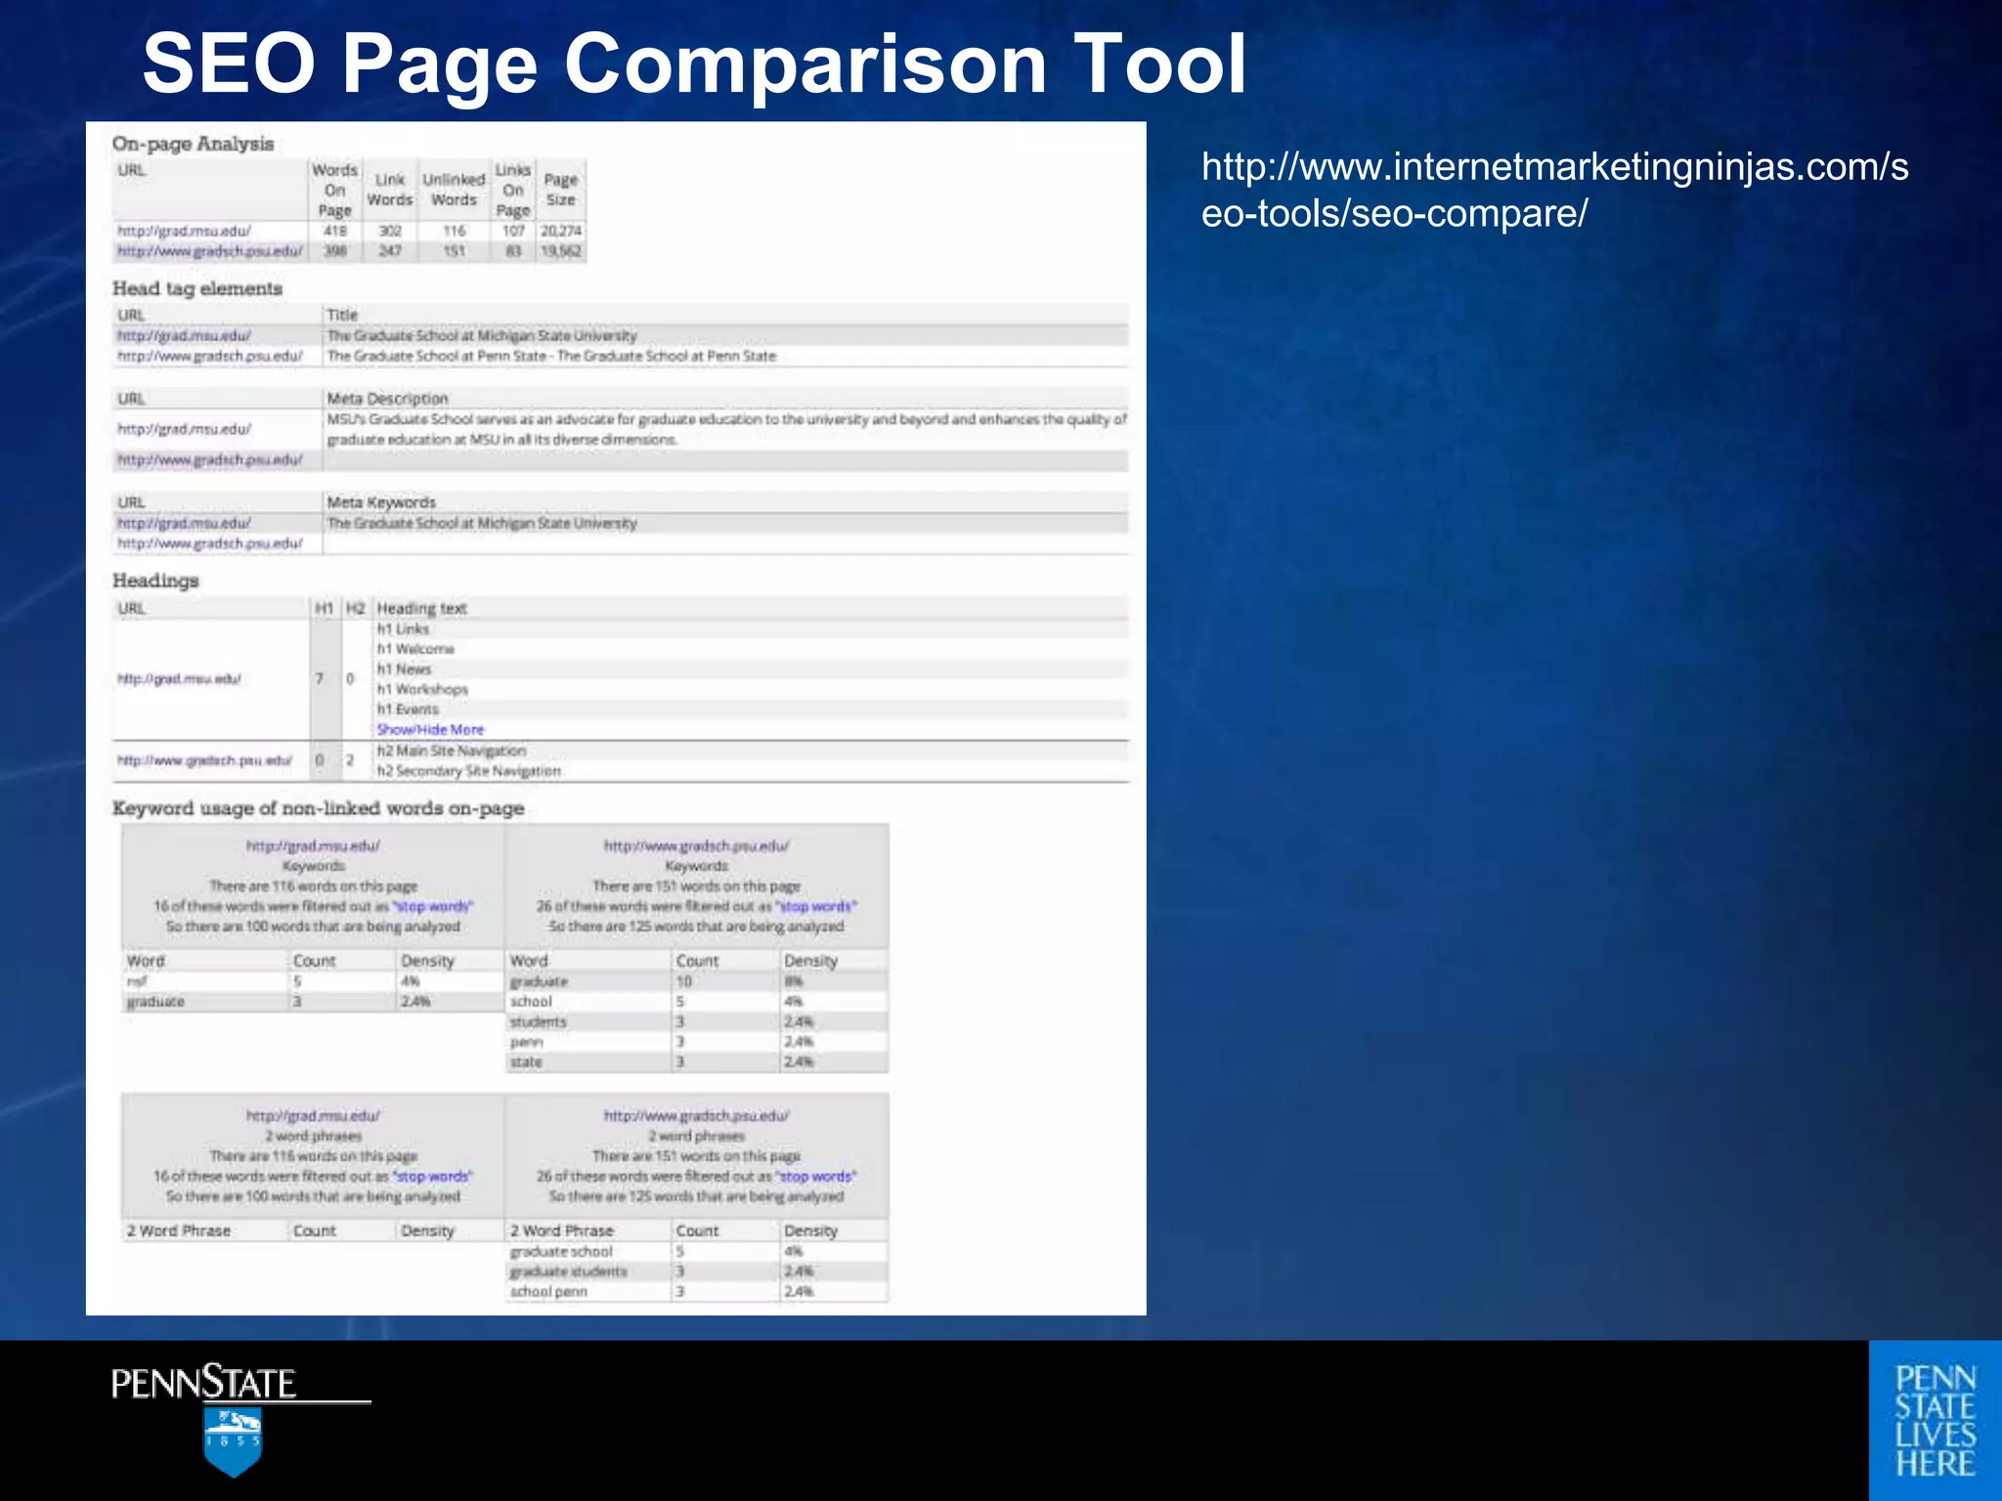Click the "graduate students" phrase row
The width and height of the screenshot is (2002, 1501).
click(696, 1271)
